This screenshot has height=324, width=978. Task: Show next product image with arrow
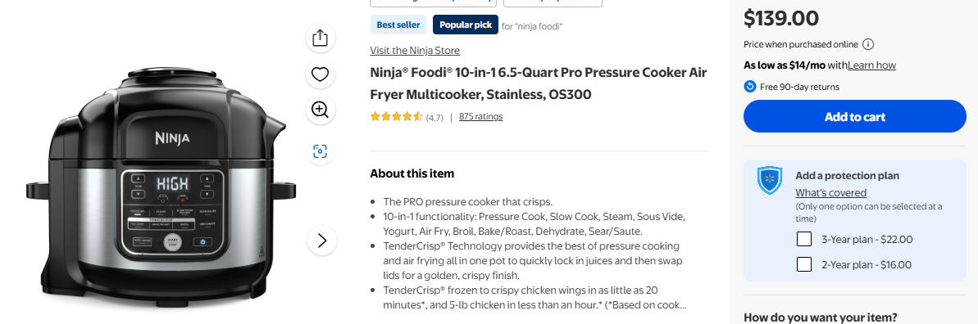coord(322,241)
